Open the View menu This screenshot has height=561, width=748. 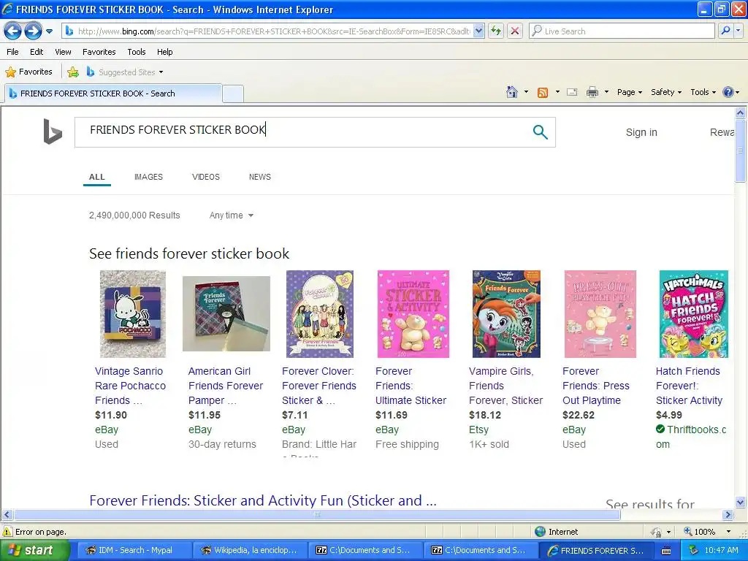(x=63, y=52)
